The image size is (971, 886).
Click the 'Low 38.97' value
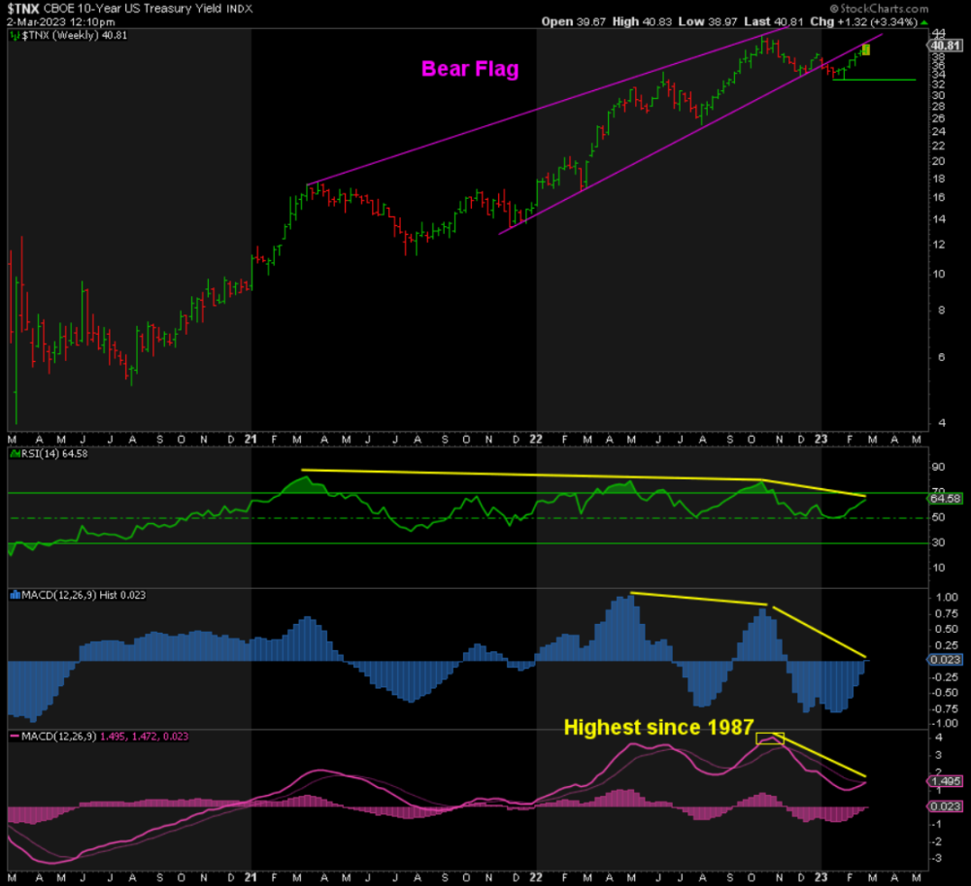[x=708, y=22]
